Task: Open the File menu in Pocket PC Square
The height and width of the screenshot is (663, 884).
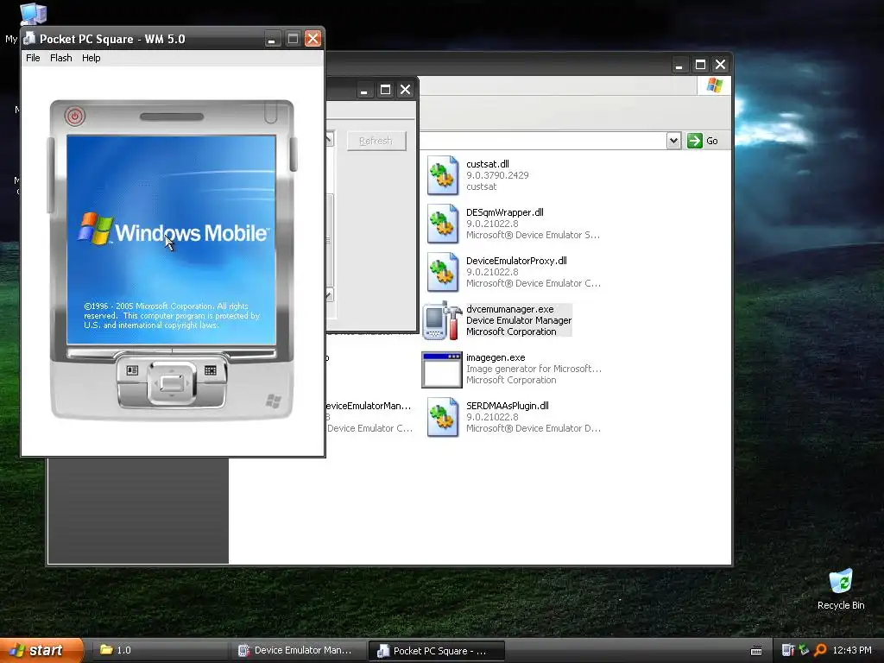Action: click(x=33, y=58)
